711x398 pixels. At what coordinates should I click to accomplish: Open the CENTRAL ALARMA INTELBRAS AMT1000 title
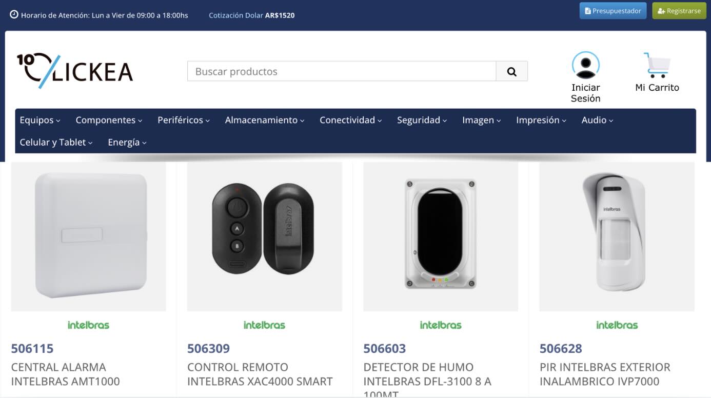(65, 374)
